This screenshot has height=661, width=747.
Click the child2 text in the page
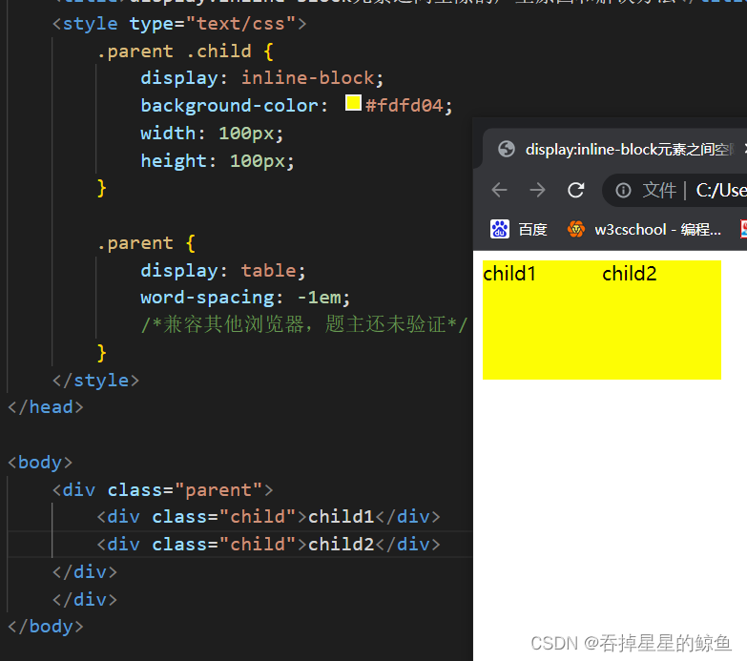(x=629, y=274)
